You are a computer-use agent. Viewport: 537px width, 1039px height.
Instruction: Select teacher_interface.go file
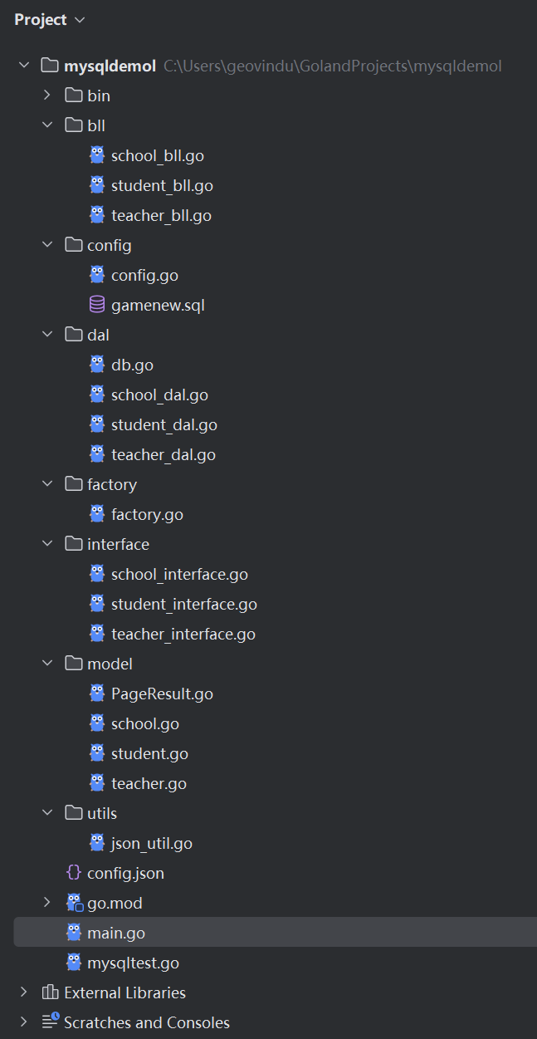pyautogui.click(x=183, y=634)
